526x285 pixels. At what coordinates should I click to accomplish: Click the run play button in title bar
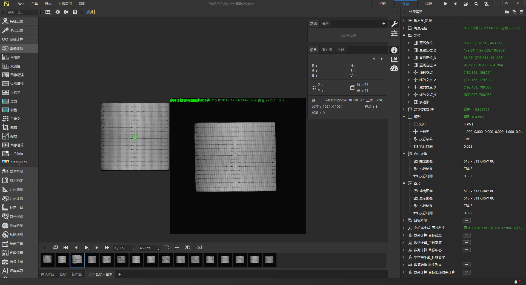[446, 4]
